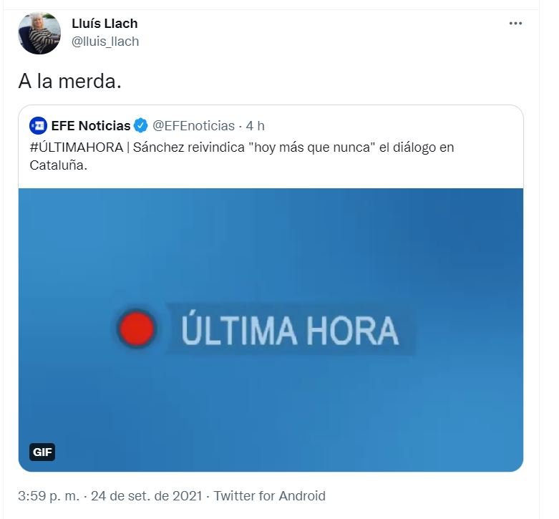This screenshot has width=559, height=519.
Task: Open the three-dot more options menu
Action: coord(515,24)
